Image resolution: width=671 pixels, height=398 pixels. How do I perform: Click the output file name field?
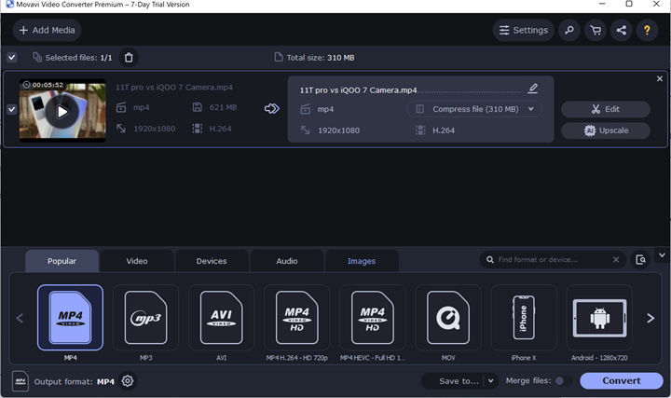tap(410, 90)
